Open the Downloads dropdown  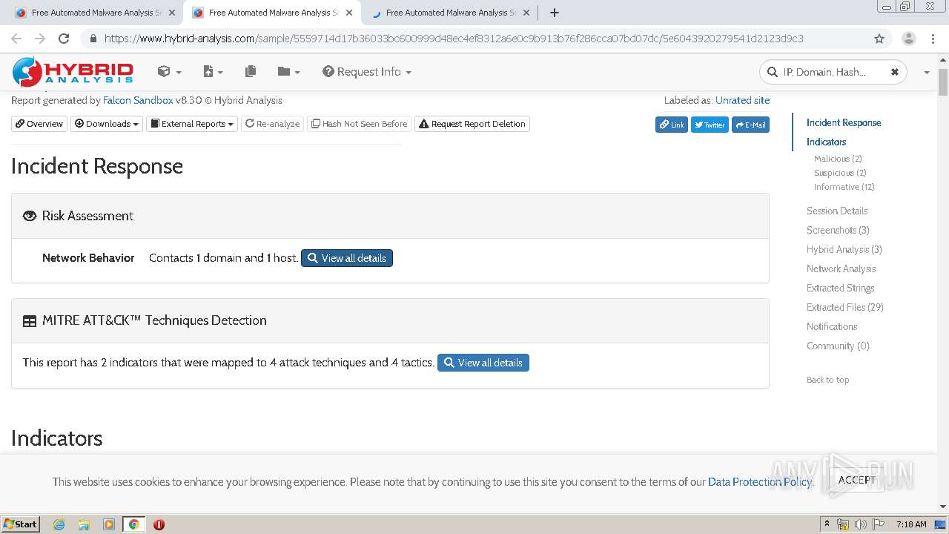[x=107, y=124]
